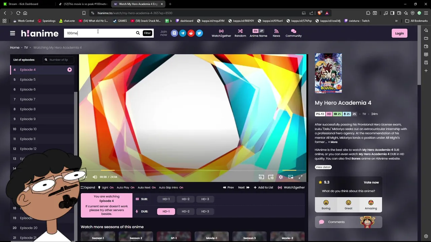Seek on the video progress bar
431x242 pixels.
pos(193,170)
